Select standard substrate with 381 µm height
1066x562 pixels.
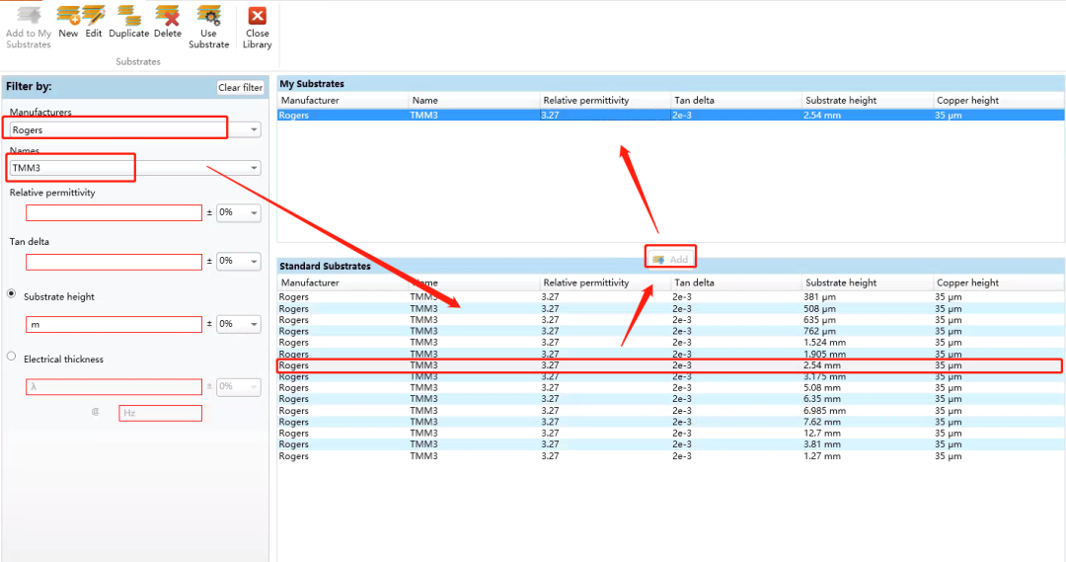[x=670, y=296]
